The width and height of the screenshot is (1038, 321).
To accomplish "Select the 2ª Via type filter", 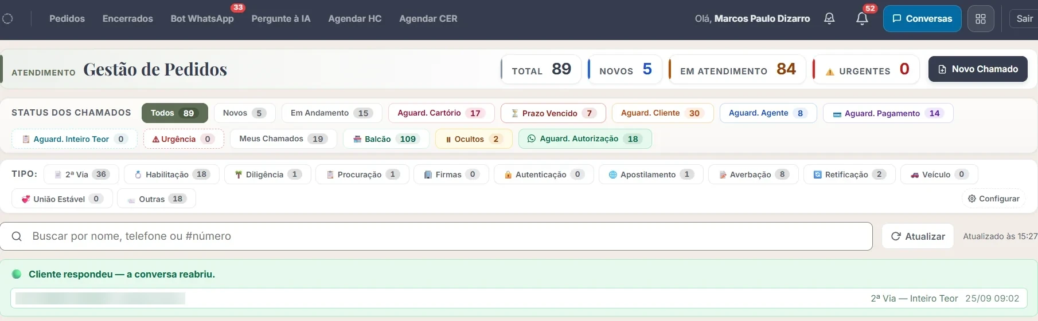I will pyautogui.click(x=81, y=174).
